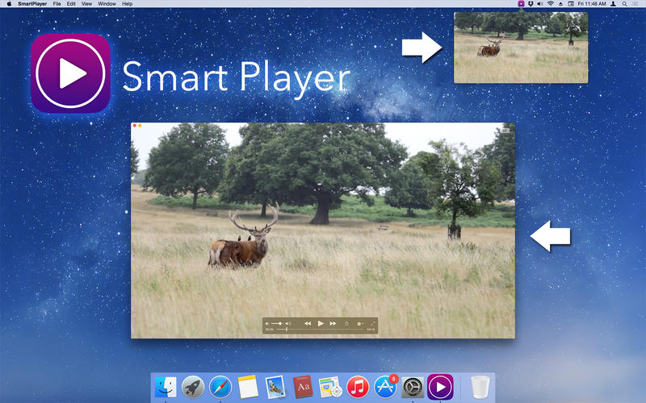Viewport: 646px width, 403px height.
Task: Open System Preferences from the Dock
Action: pyautogui.click(x=413, y=387)
